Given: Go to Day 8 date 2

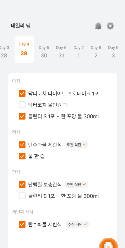Looking at the screenshot, I should (96, 51).
